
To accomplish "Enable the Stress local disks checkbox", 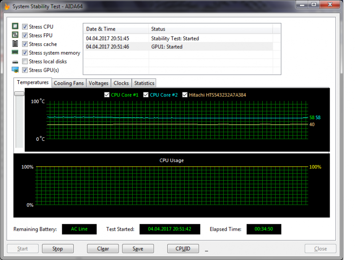I will pyautogui.click(x=25, y=62).
